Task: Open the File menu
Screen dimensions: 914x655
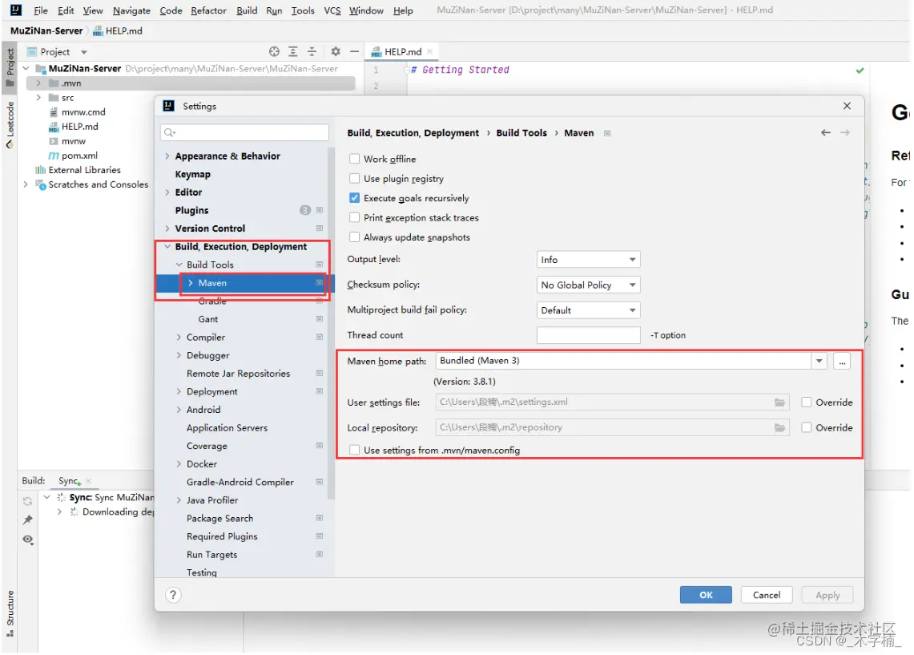Action: pyautogui.click(x=41, y=10)
